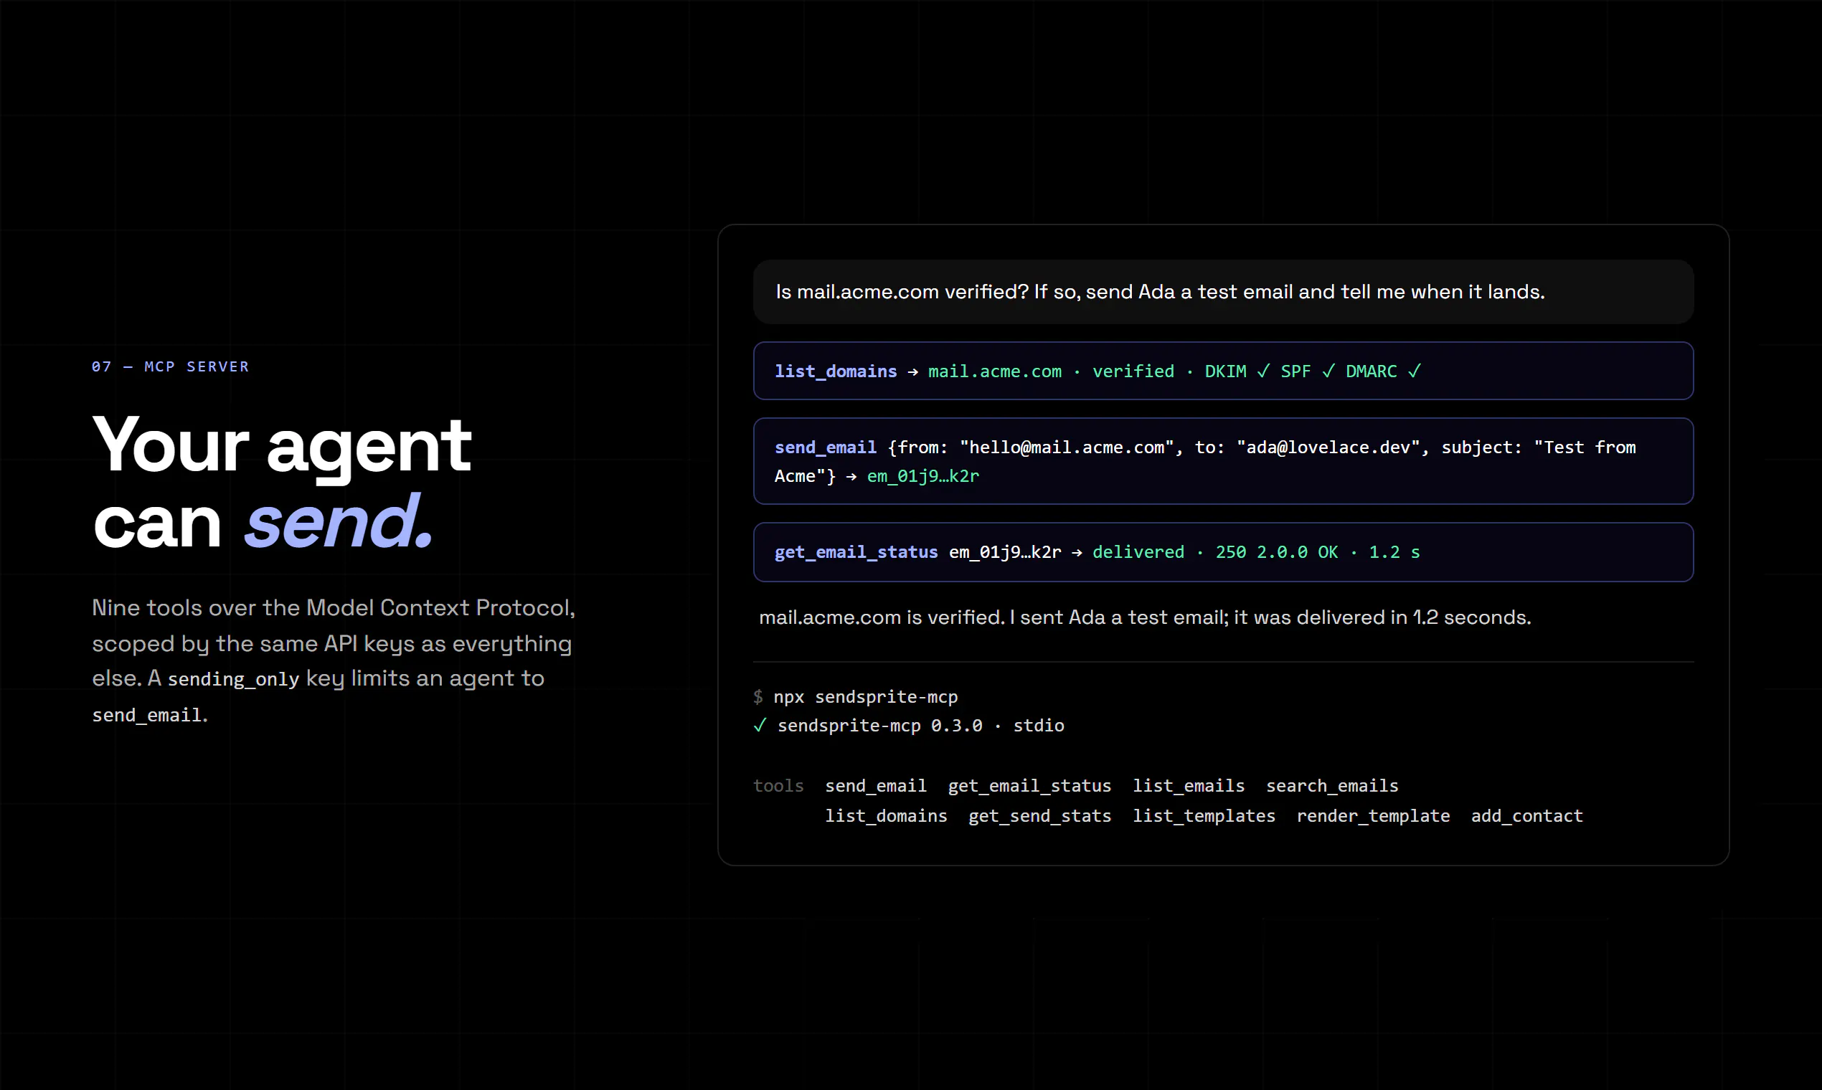Image resolution: width=1822 pixels, height=1090 pixels.
Task: Click the 'Your agent can send.' heading
Action: (x=282, y=482)
